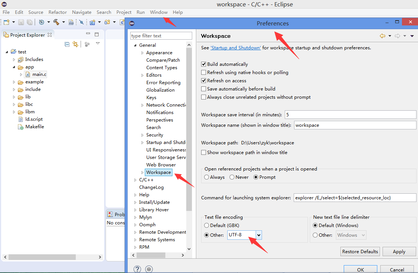Expand the C/C++ preferences node
This screenshot has width=418, height=273.
point(135,180)
